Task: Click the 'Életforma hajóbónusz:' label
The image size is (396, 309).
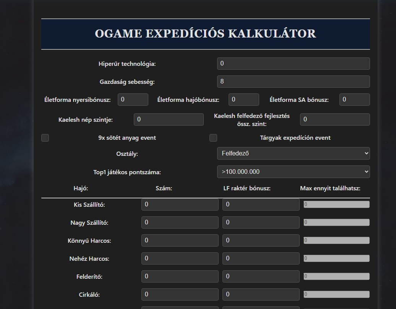Action: point(188,100)
